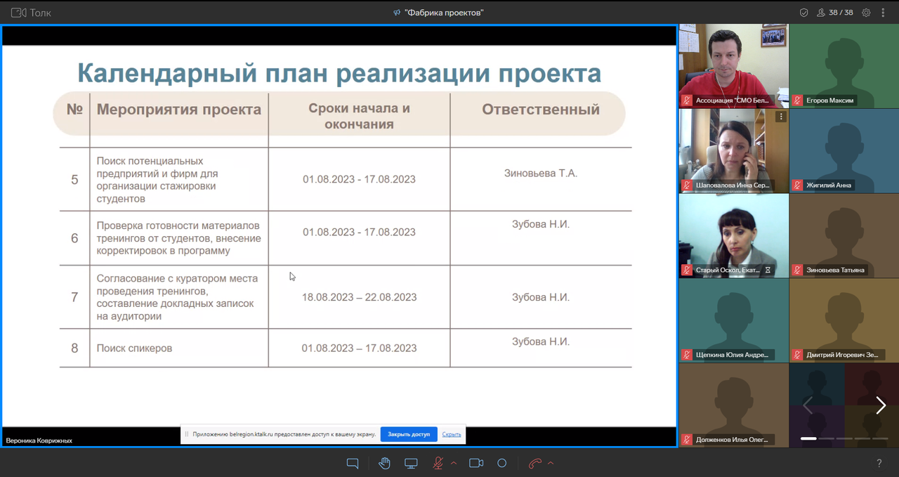The height and width of the screenshot is (477, 899).
Task: Expand the leave call options arrow
Action: pos(551,463)
